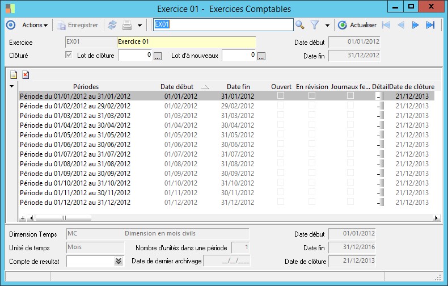This screenshot has width=448, height=286.
Task: Select row Période du 01/07/2012 au 31/07/2012
Action: [227, 154]
